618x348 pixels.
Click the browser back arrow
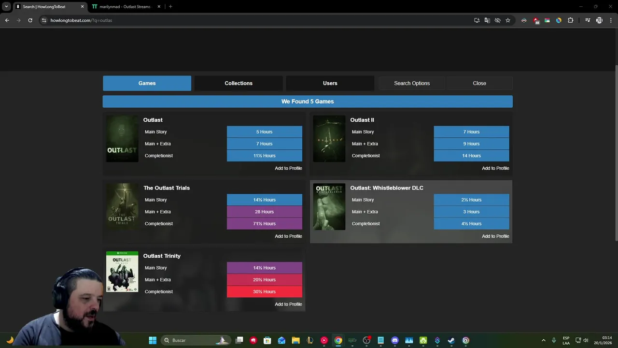click(x=7, y=20)
